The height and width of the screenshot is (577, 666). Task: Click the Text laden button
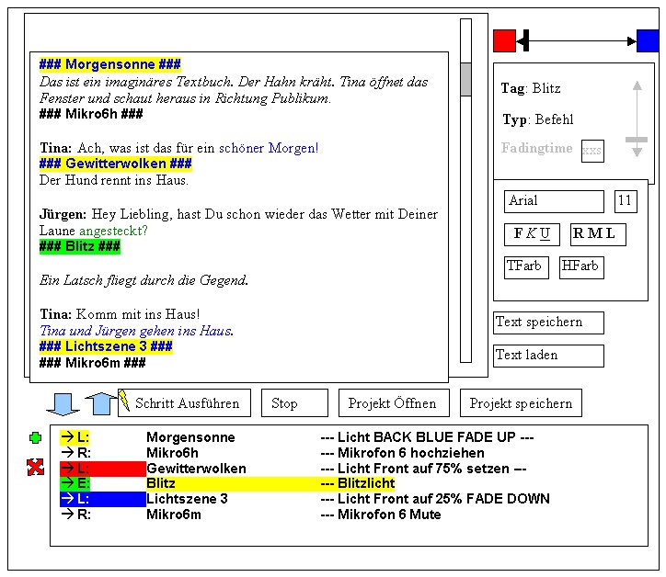(x=548, y=356)
